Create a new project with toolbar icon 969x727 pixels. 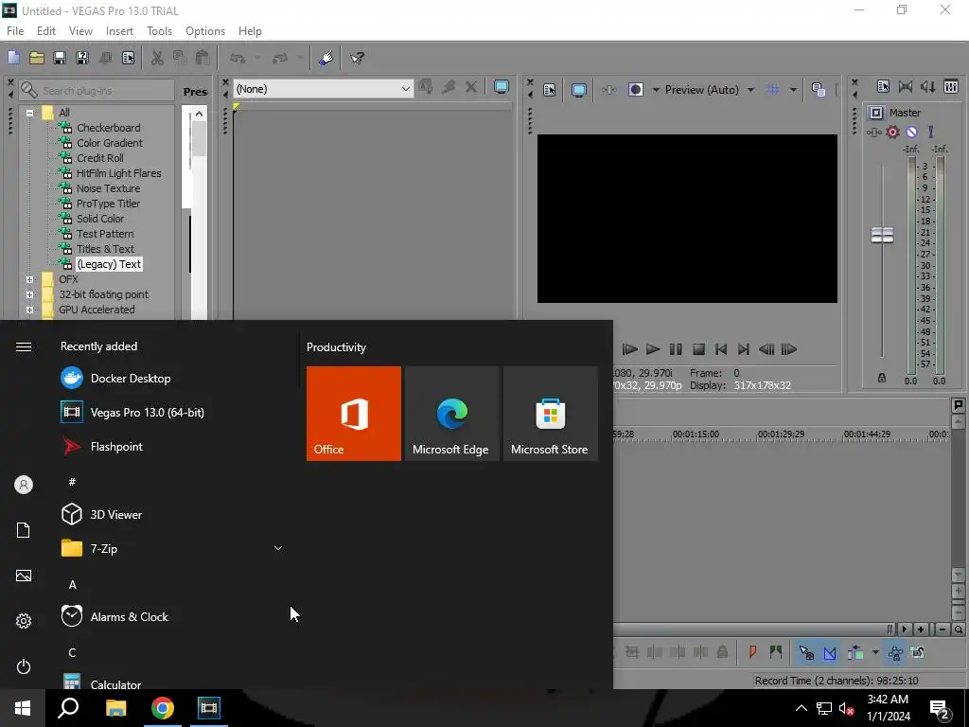pyautogui.click(x=13, y=58)
